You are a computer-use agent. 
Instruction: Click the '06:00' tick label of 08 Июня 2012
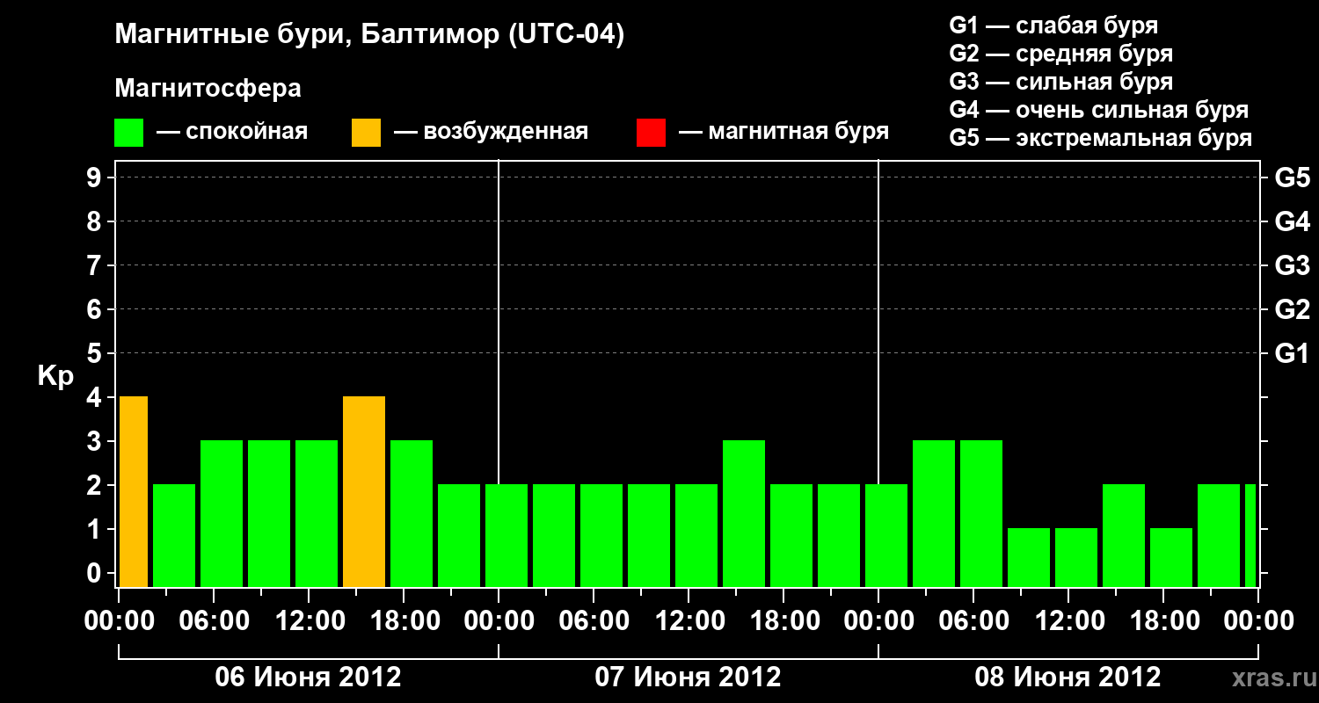coord(974,621)
